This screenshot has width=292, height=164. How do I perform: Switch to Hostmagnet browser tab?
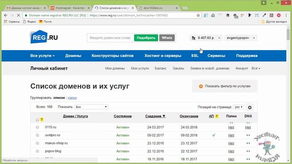pos(70,8)
